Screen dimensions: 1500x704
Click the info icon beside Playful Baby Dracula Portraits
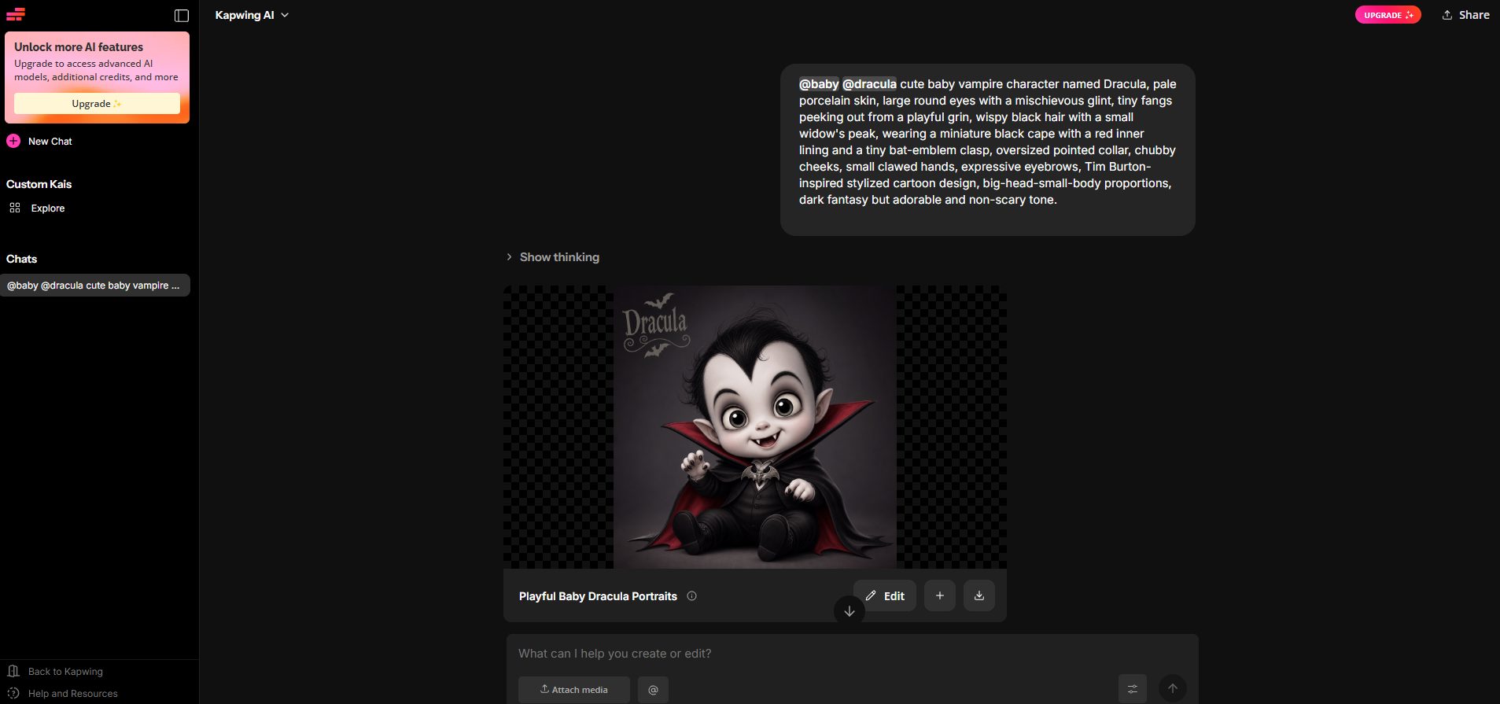(x=692, y=596)
